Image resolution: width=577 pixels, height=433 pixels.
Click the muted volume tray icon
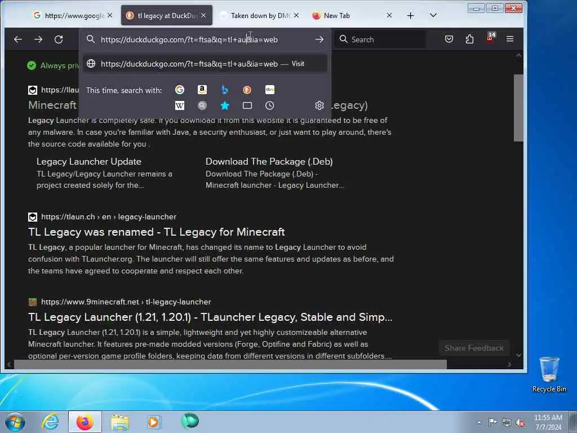520,422
